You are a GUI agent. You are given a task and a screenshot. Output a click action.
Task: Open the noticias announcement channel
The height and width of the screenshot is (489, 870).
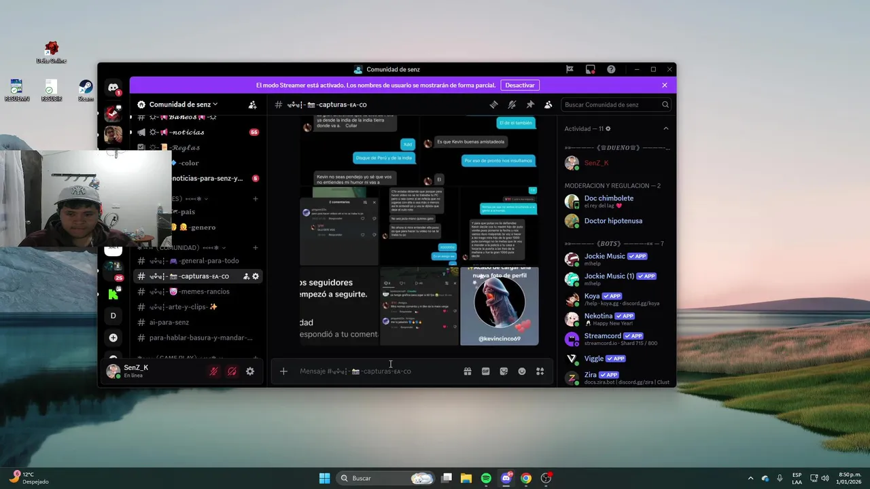pyautogui.click(x=197, y=132)
